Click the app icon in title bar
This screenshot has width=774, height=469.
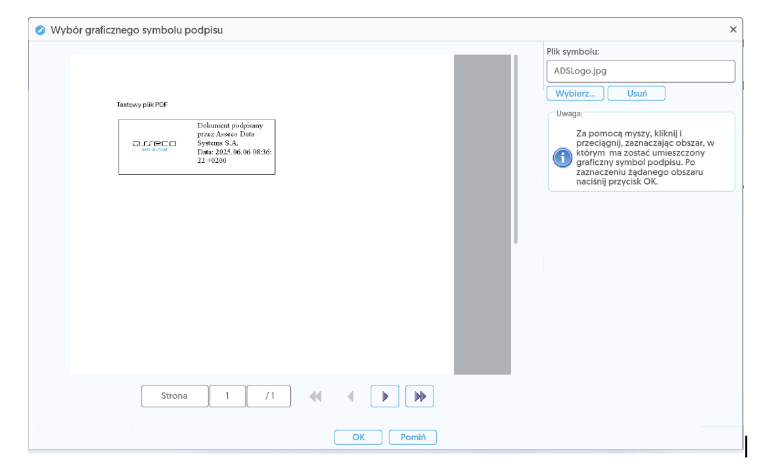[x=41, y=30]
